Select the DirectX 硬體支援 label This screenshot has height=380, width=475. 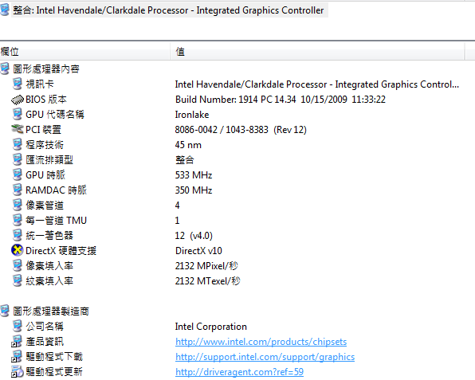(x=61, y=251)
